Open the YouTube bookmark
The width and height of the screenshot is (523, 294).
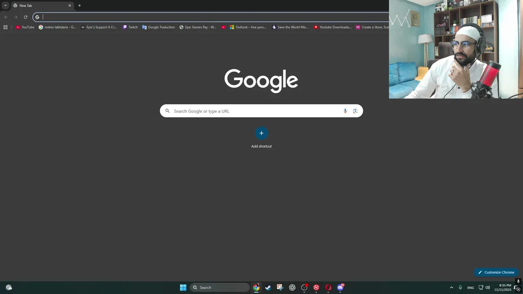25,27
